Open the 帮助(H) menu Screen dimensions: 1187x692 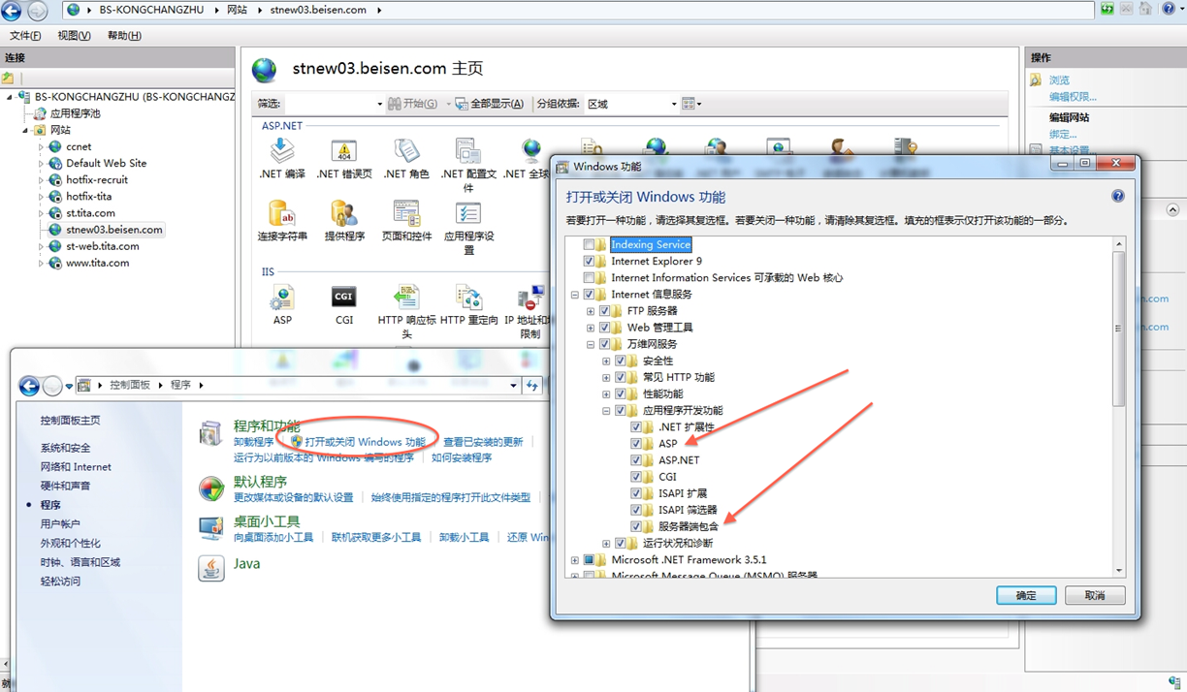coord(124,36)
